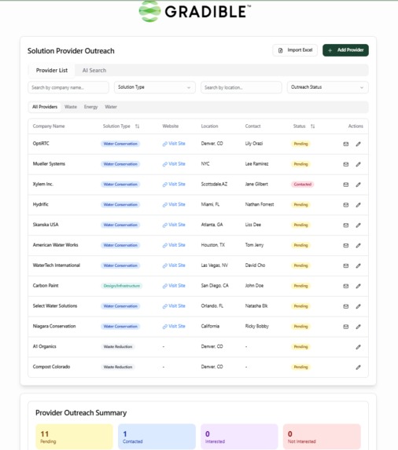Click the Company Name column header

pyautogui.click(x=49, y=126)
